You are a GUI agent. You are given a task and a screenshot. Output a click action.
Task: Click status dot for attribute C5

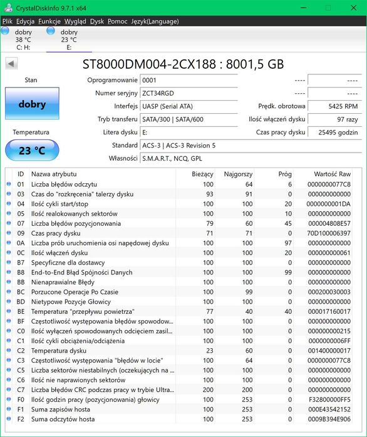pyautogui.click(x=9, y=370)
